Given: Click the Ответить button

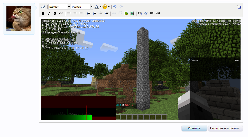Looking at the screenshot, I should [x=194, y=128].
